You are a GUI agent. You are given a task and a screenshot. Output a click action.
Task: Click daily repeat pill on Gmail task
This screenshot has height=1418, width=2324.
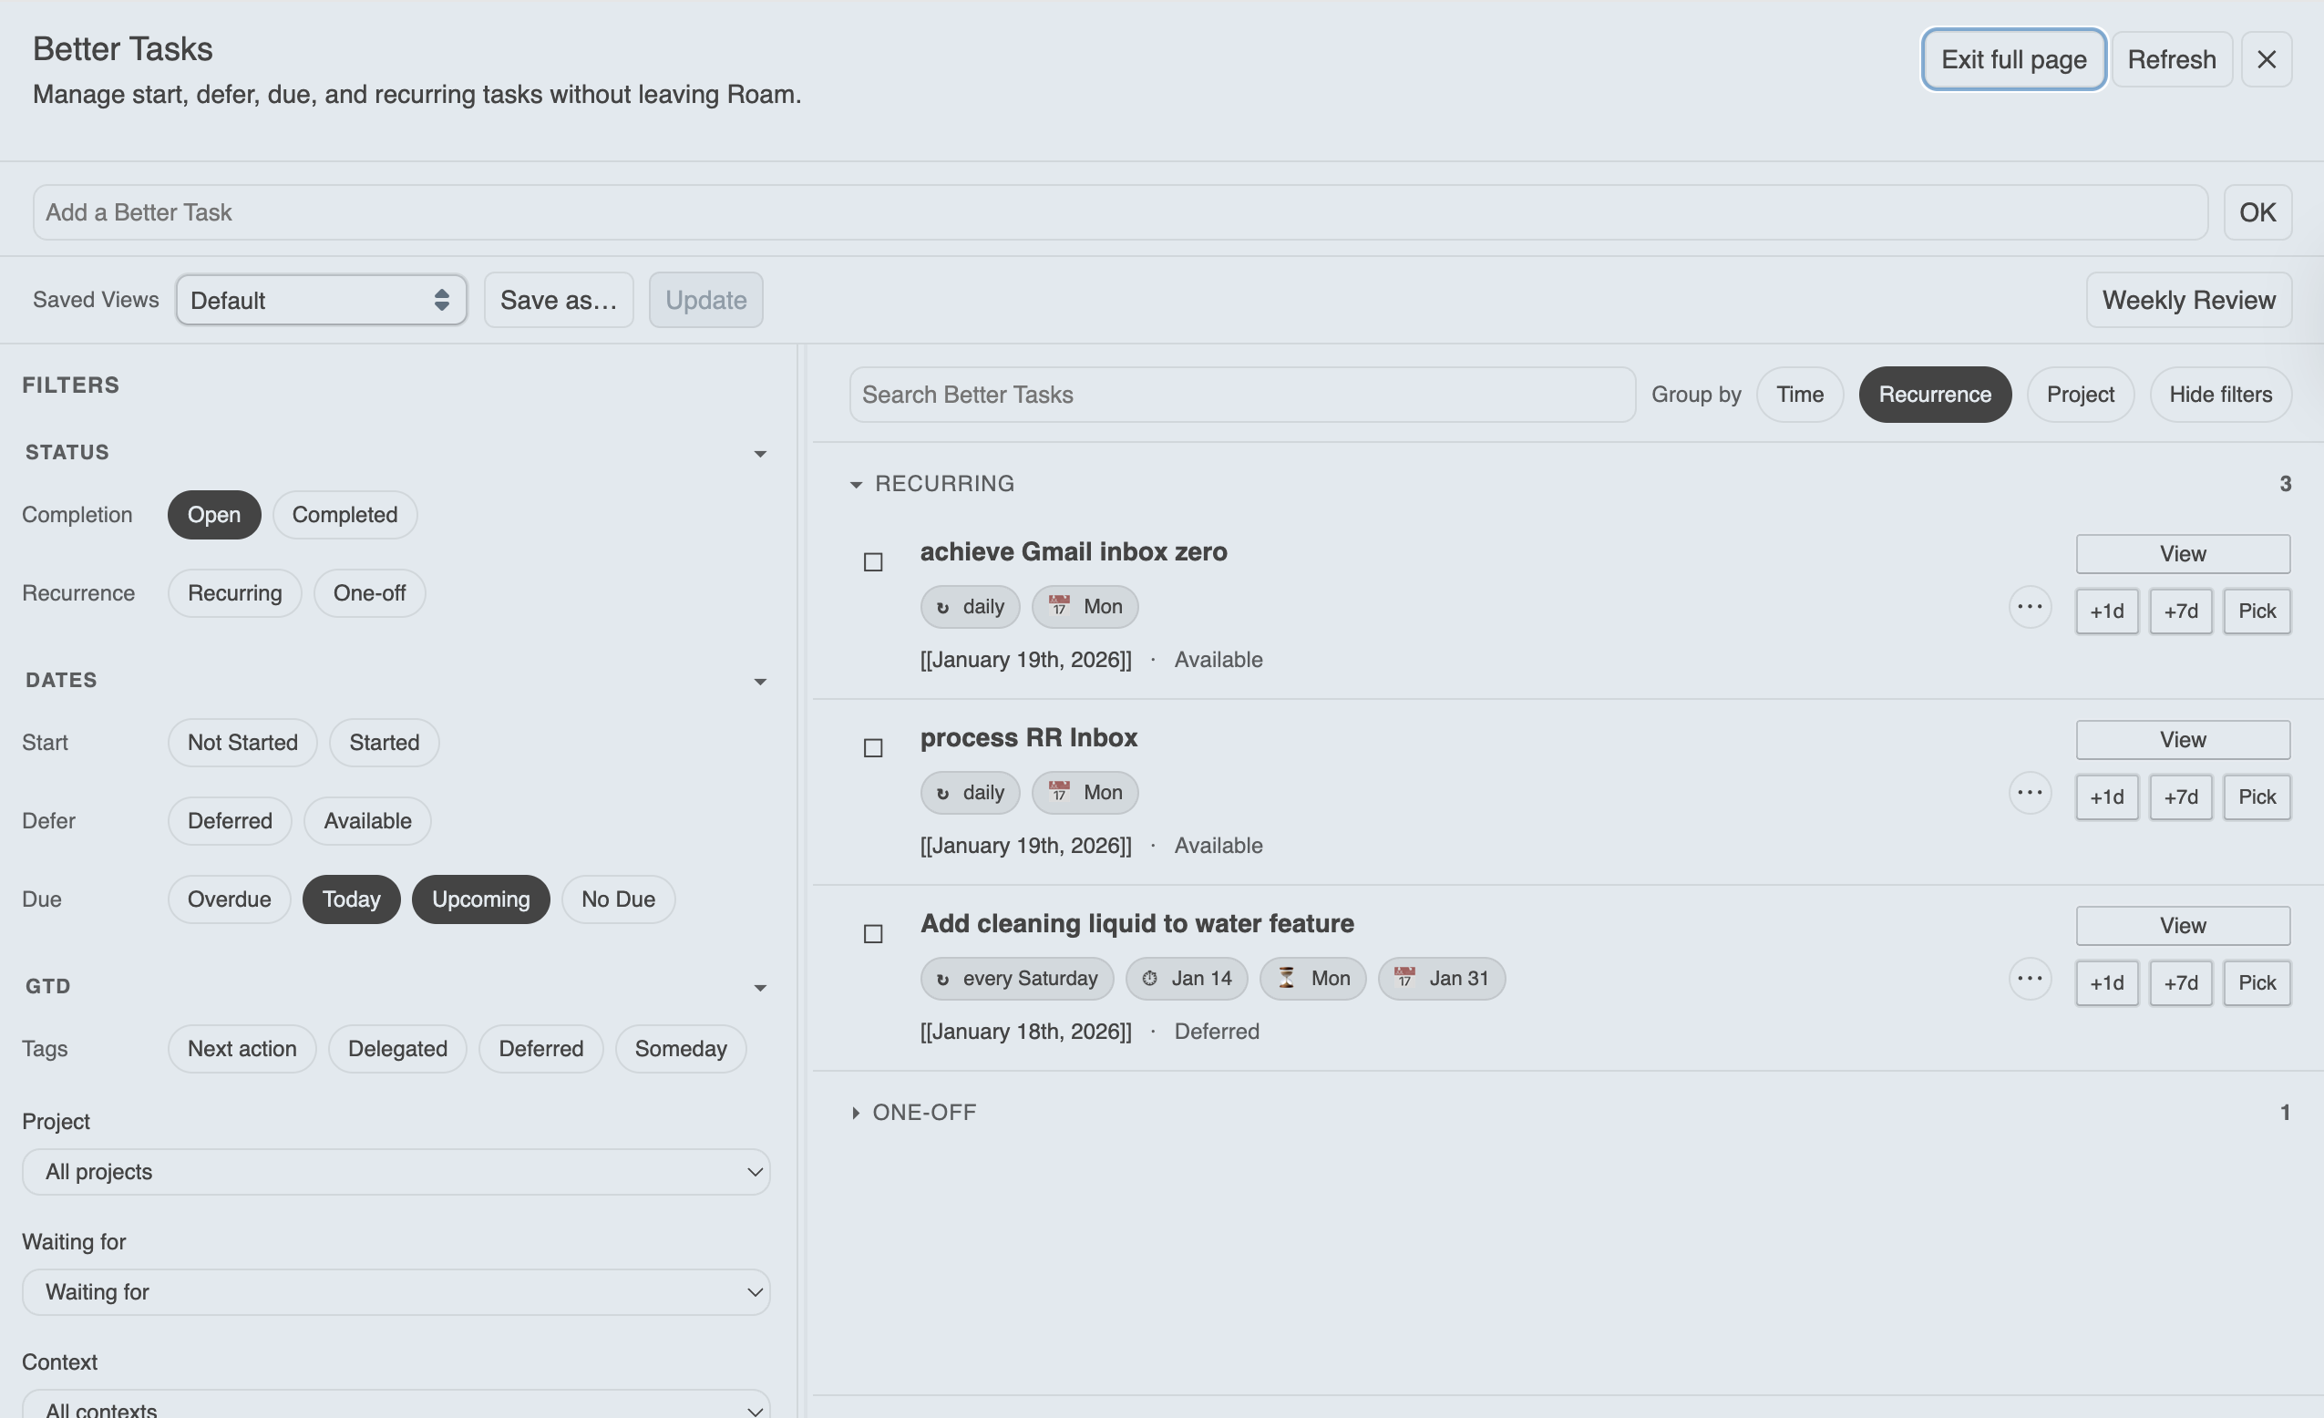(x=970, y=607)
